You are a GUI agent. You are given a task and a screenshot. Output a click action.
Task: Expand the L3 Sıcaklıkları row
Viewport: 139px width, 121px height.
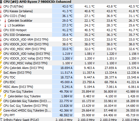point(1,25)
